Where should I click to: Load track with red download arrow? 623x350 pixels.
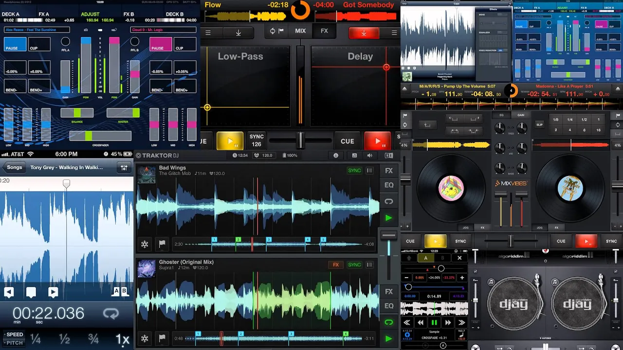tap(364, 33)
